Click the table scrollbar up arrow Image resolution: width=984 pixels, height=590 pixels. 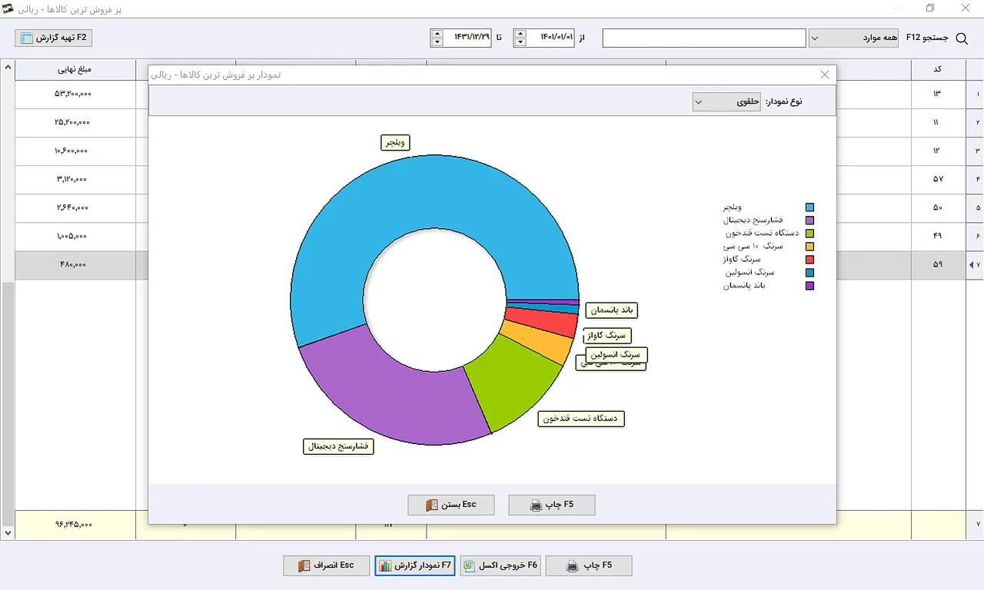click(8, 68)
